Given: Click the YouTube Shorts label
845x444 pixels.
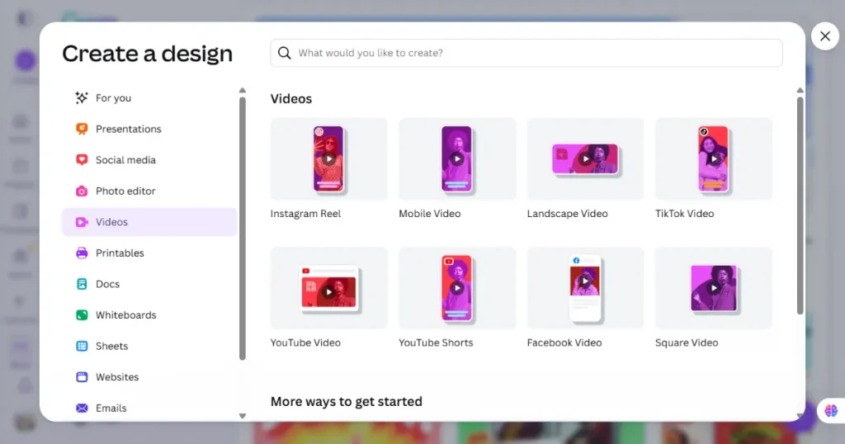Looking at the screenshot, I should [436, 342].
